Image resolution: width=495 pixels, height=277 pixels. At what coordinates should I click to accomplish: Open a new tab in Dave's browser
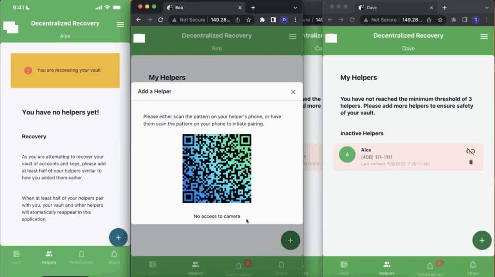point(444,8)
